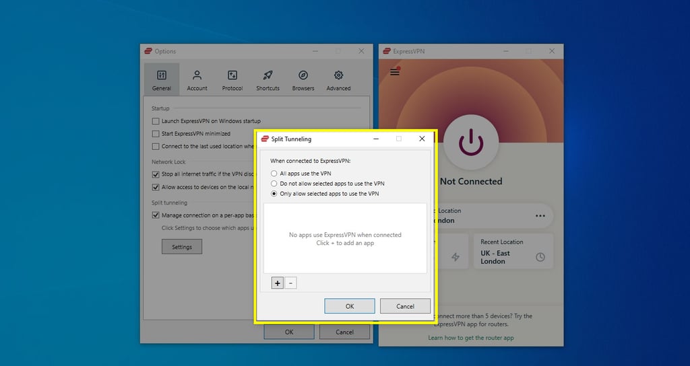Click OK in the Options window
Viewport: 690px width, 366px height.
click(288, 332)
